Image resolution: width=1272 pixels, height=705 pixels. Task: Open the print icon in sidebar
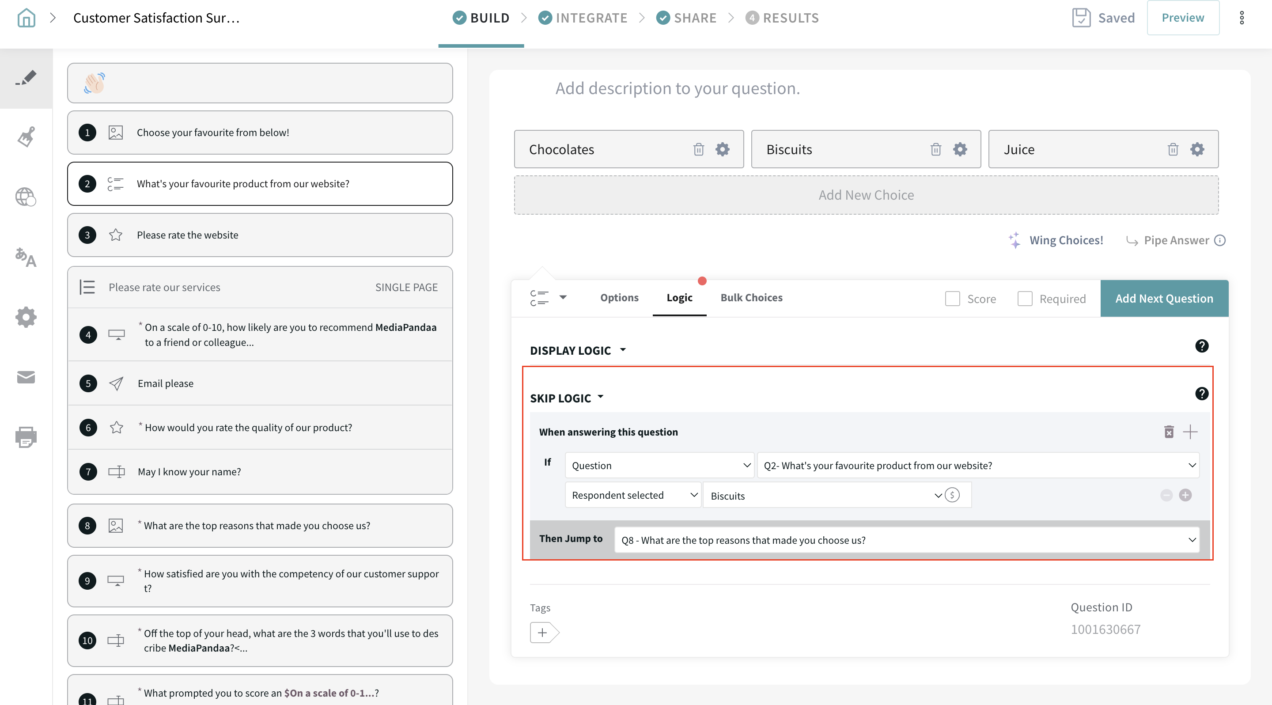pyautogui.click(x=26, y=437)
